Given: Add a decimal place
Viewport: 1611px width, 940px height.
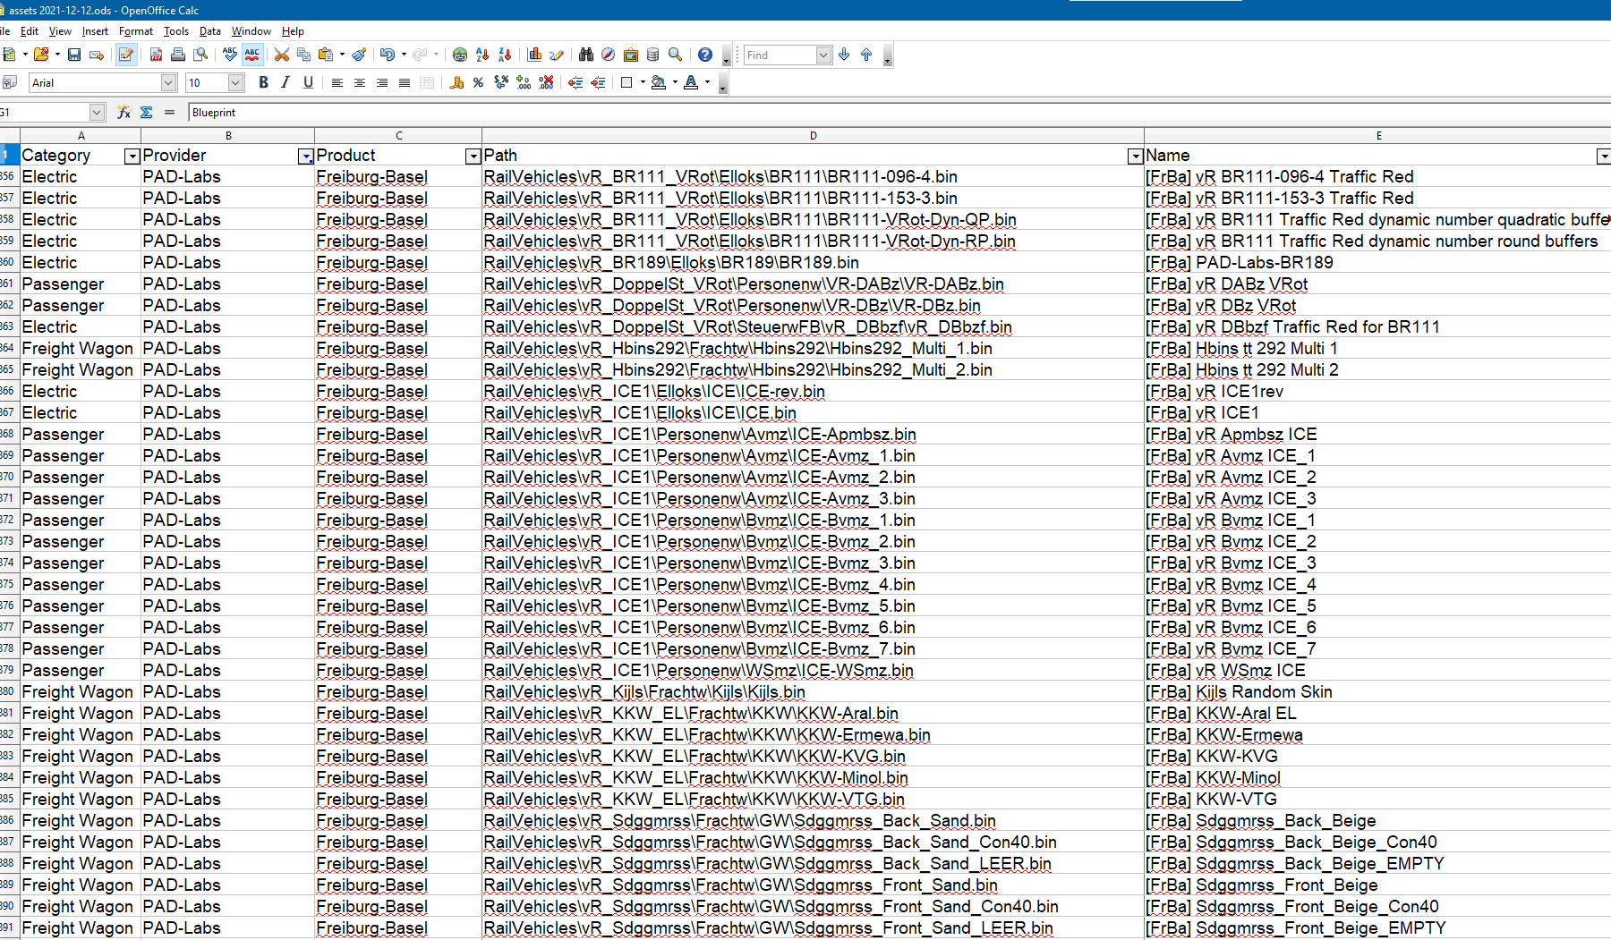Looking at the screenshot, I should tap(524, 83).
